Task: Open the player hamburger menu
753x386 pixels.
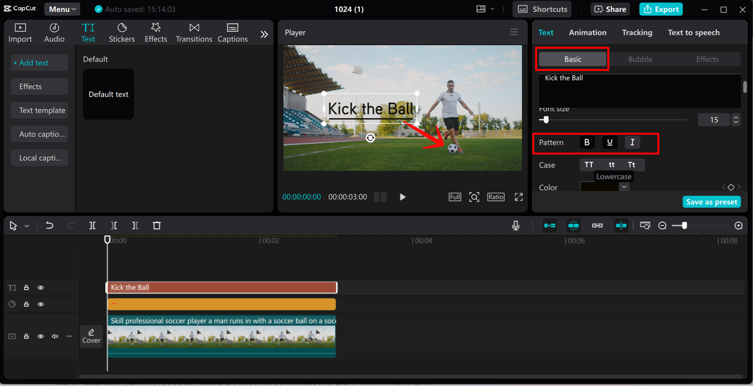Action: [x=514, y=32]
